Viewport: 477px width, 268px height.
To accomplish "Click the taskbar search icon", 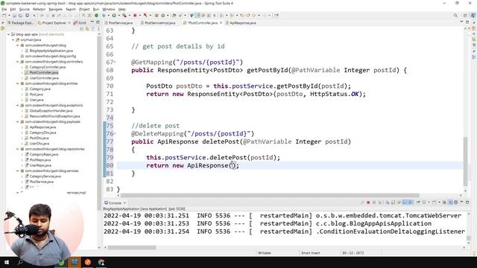I will pos(20,262).
